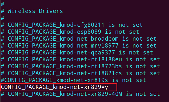Click the commented kmod-net-xr819s line

[73, 80]
